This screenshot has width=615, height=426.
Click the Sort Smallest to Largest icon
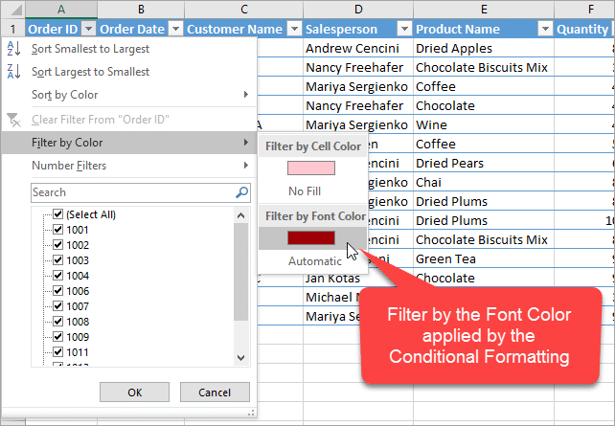[x=13, y=49]
